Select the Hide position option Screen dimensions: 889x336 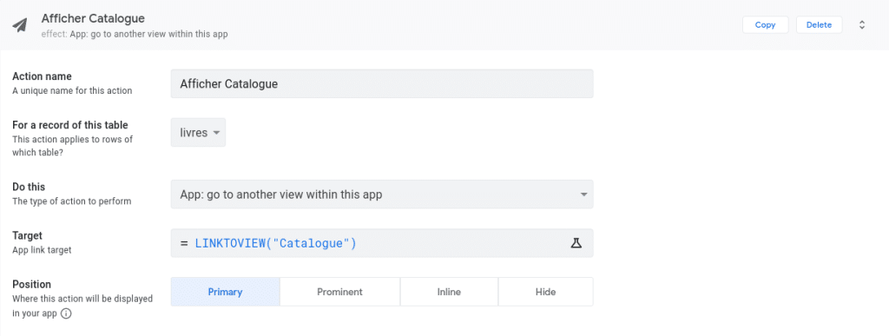[545, 292]
